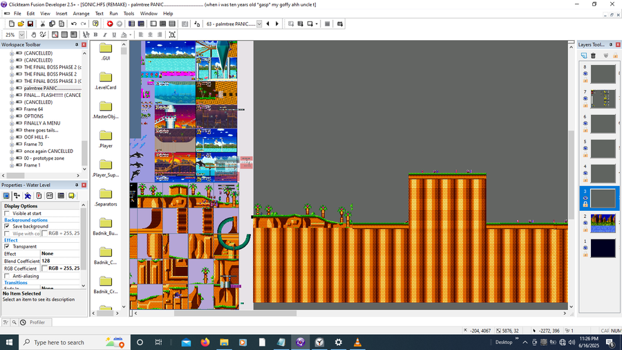Open VLC media player from taskbar

pyautogui.click(x=357, y=342)
